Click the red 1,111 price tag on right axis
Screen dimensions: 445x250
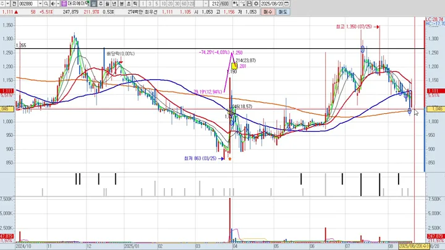tap(436, 91)
